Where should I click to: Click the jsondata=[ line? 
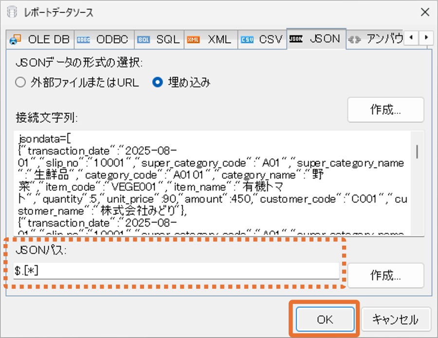[45, 139]
